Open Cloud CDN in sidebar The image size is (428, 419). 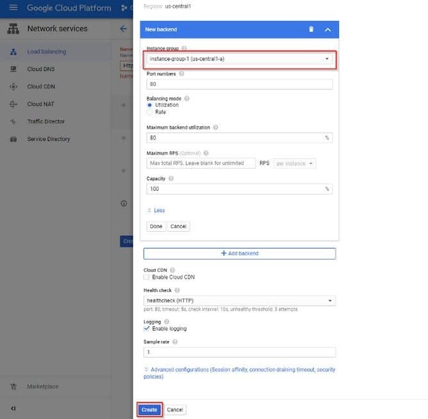pyautogui.click(x=41, y=86)
